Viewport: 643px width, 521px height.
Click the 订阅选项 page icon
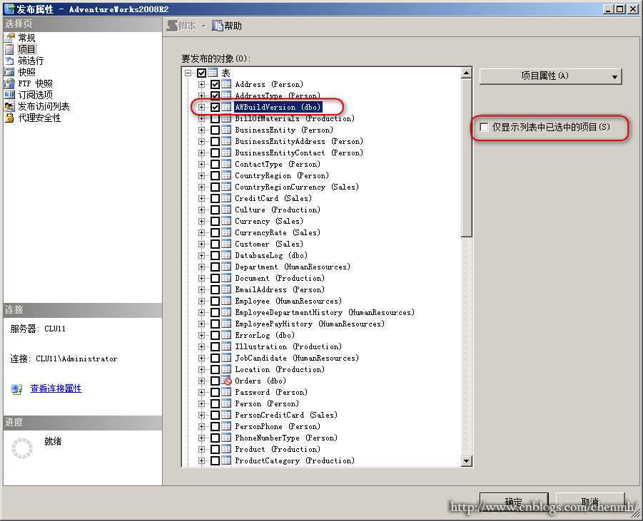[9, 95]
